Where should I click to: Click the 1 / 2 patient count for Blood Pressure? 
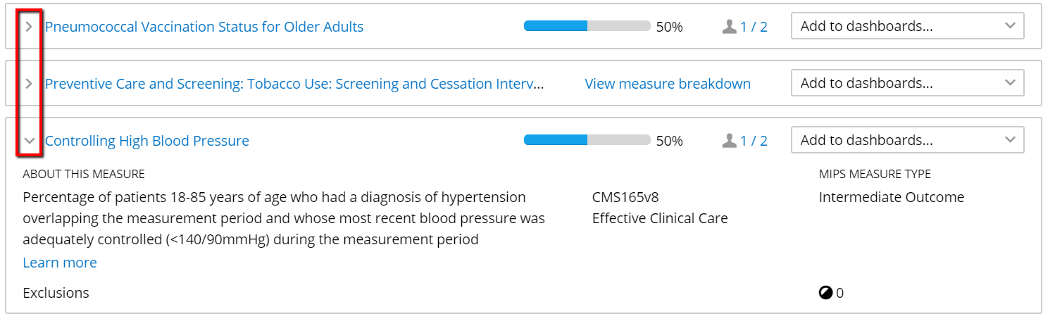pyautogui.click(x=754, y=141)
